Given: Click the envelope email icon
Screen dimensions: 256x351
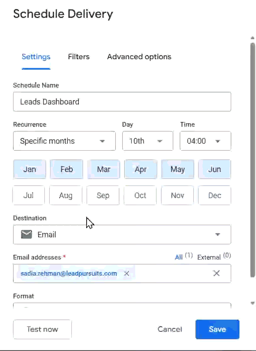Looking at the screenshot, I should (27, 234).
